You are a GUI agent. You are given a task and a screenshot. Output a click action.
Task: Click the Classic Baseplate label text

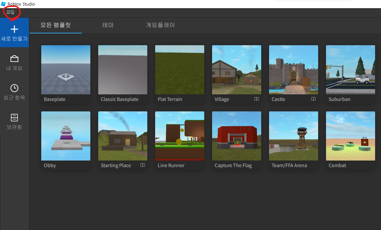[119, 99]
